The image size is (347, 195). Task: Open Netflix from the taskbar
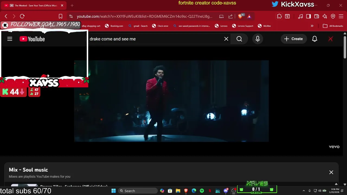210,191
